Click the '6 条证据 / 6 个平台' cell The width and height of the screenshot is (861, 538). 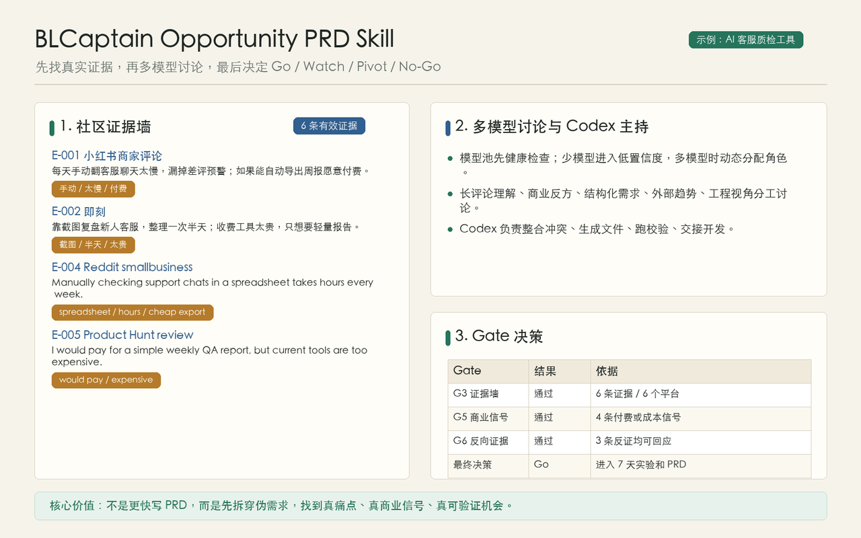[x=701, y=395]
